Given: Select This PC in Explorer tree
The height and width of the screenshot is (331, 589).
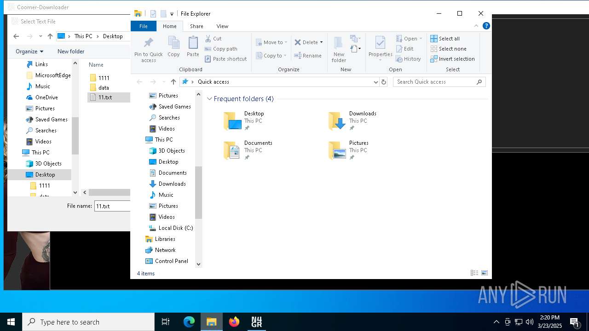Looking at the screenshot, I should (x=159, y=140).
